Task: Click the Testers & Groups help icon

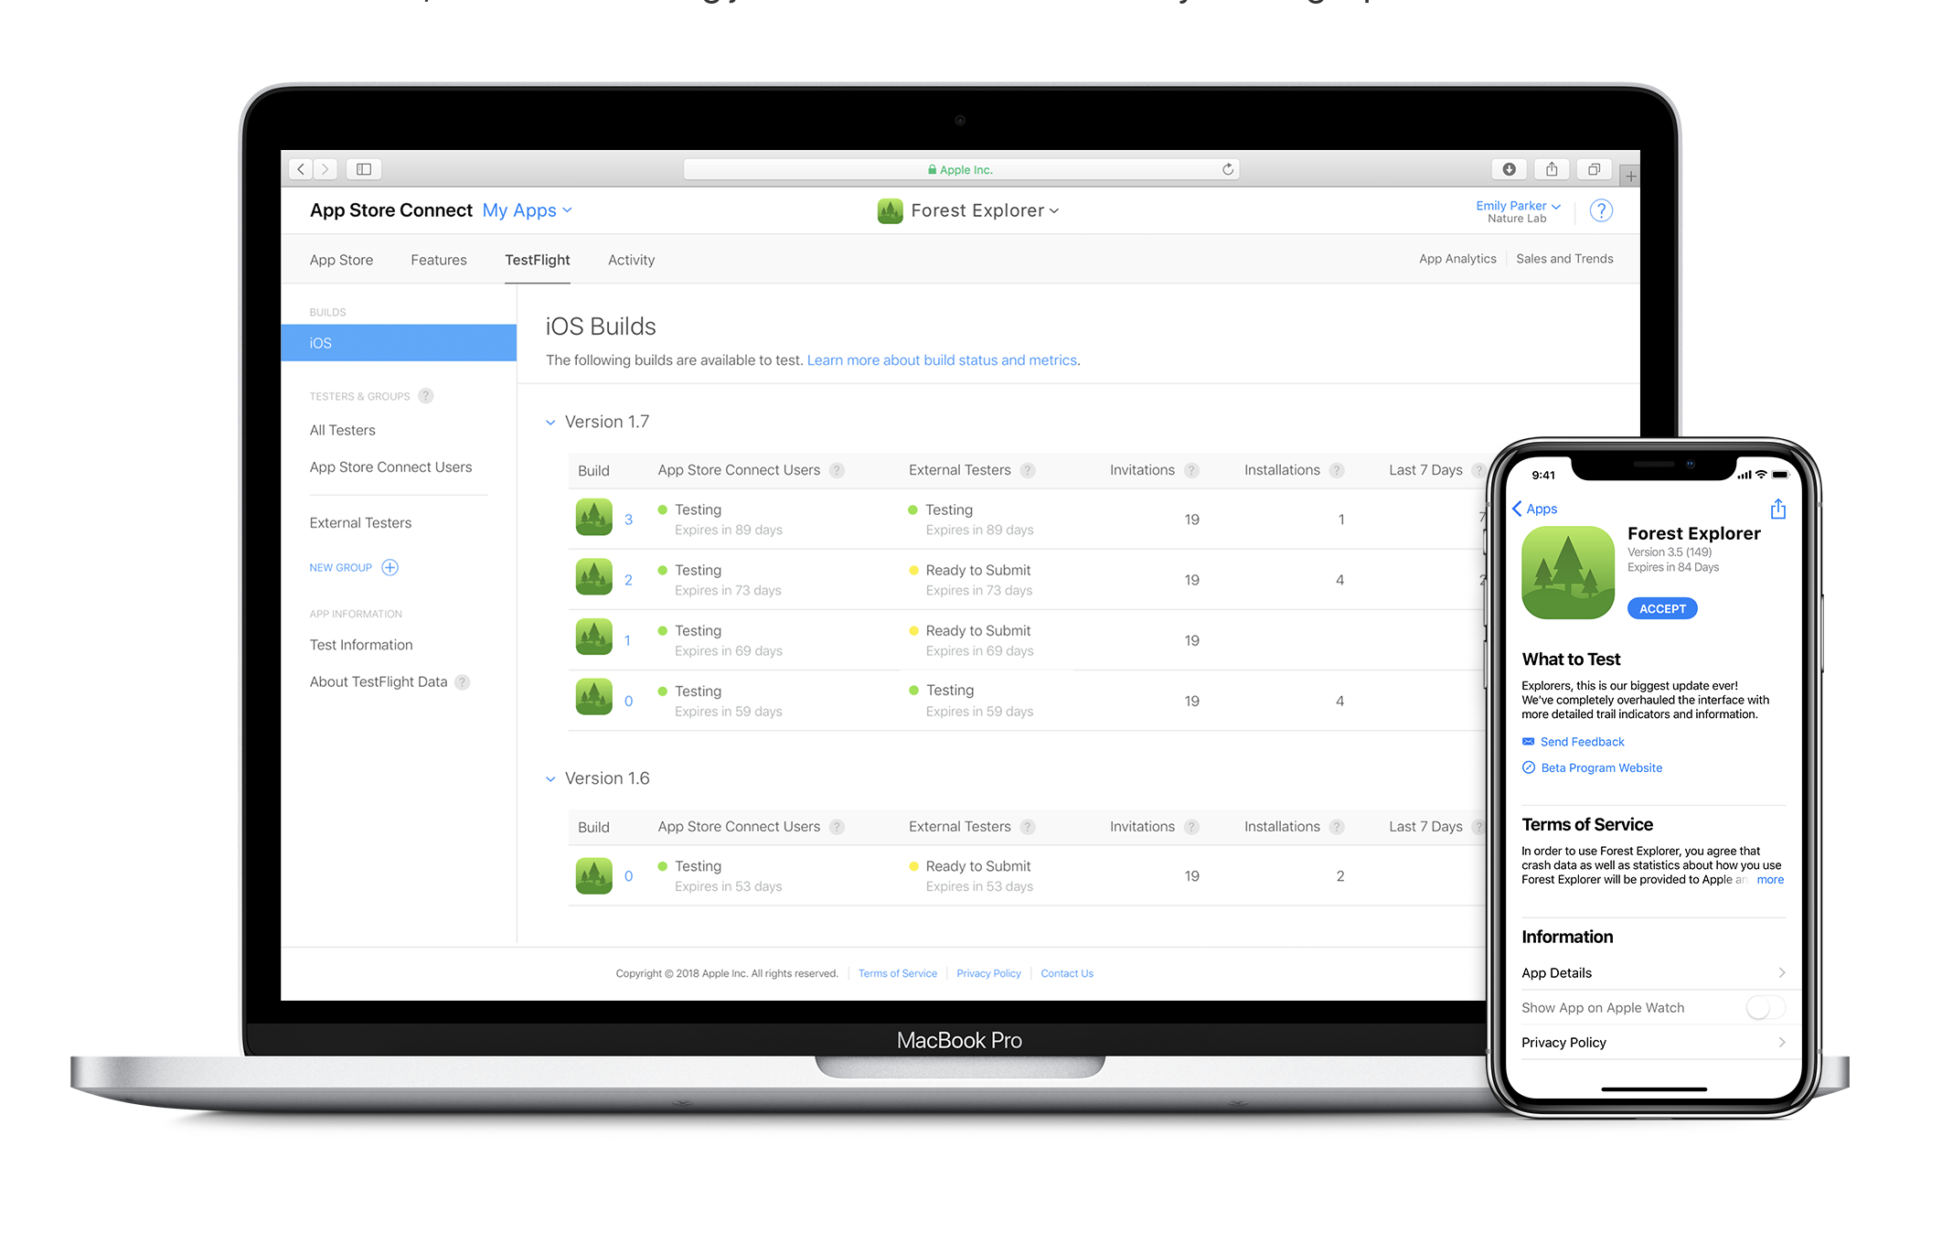Action: point(425,396)
